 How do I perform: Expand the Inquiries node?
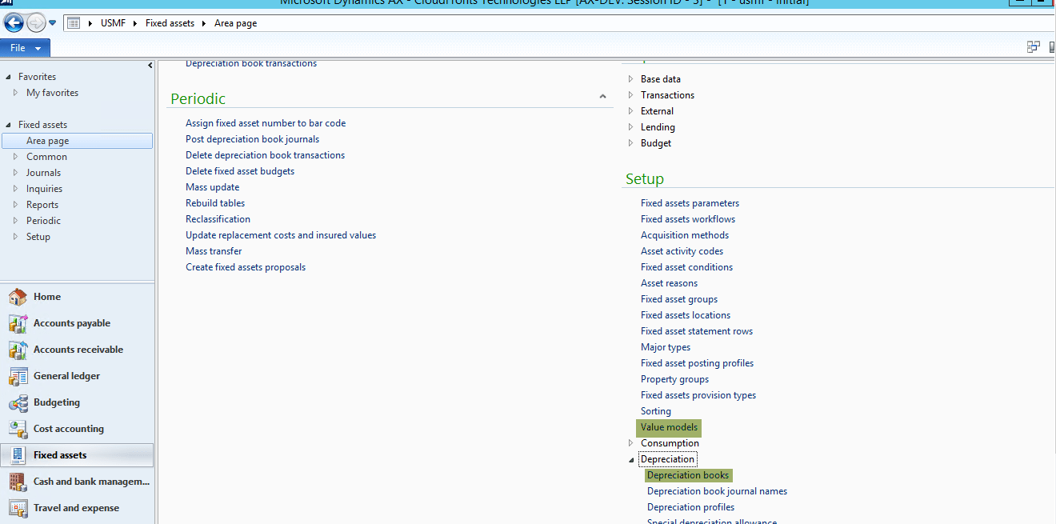(15, 189)
